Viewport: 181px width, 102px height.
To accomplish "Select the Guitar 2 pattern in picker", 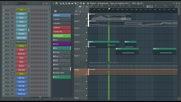I will [x=62, y=15].
